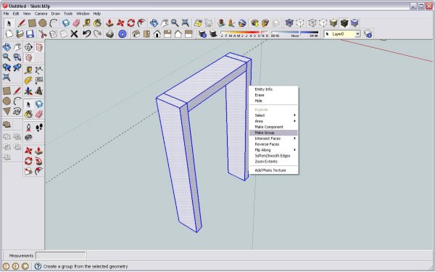Click Add Photo Texture
This screenshot has width=435, height=272.
click(273, 170)
